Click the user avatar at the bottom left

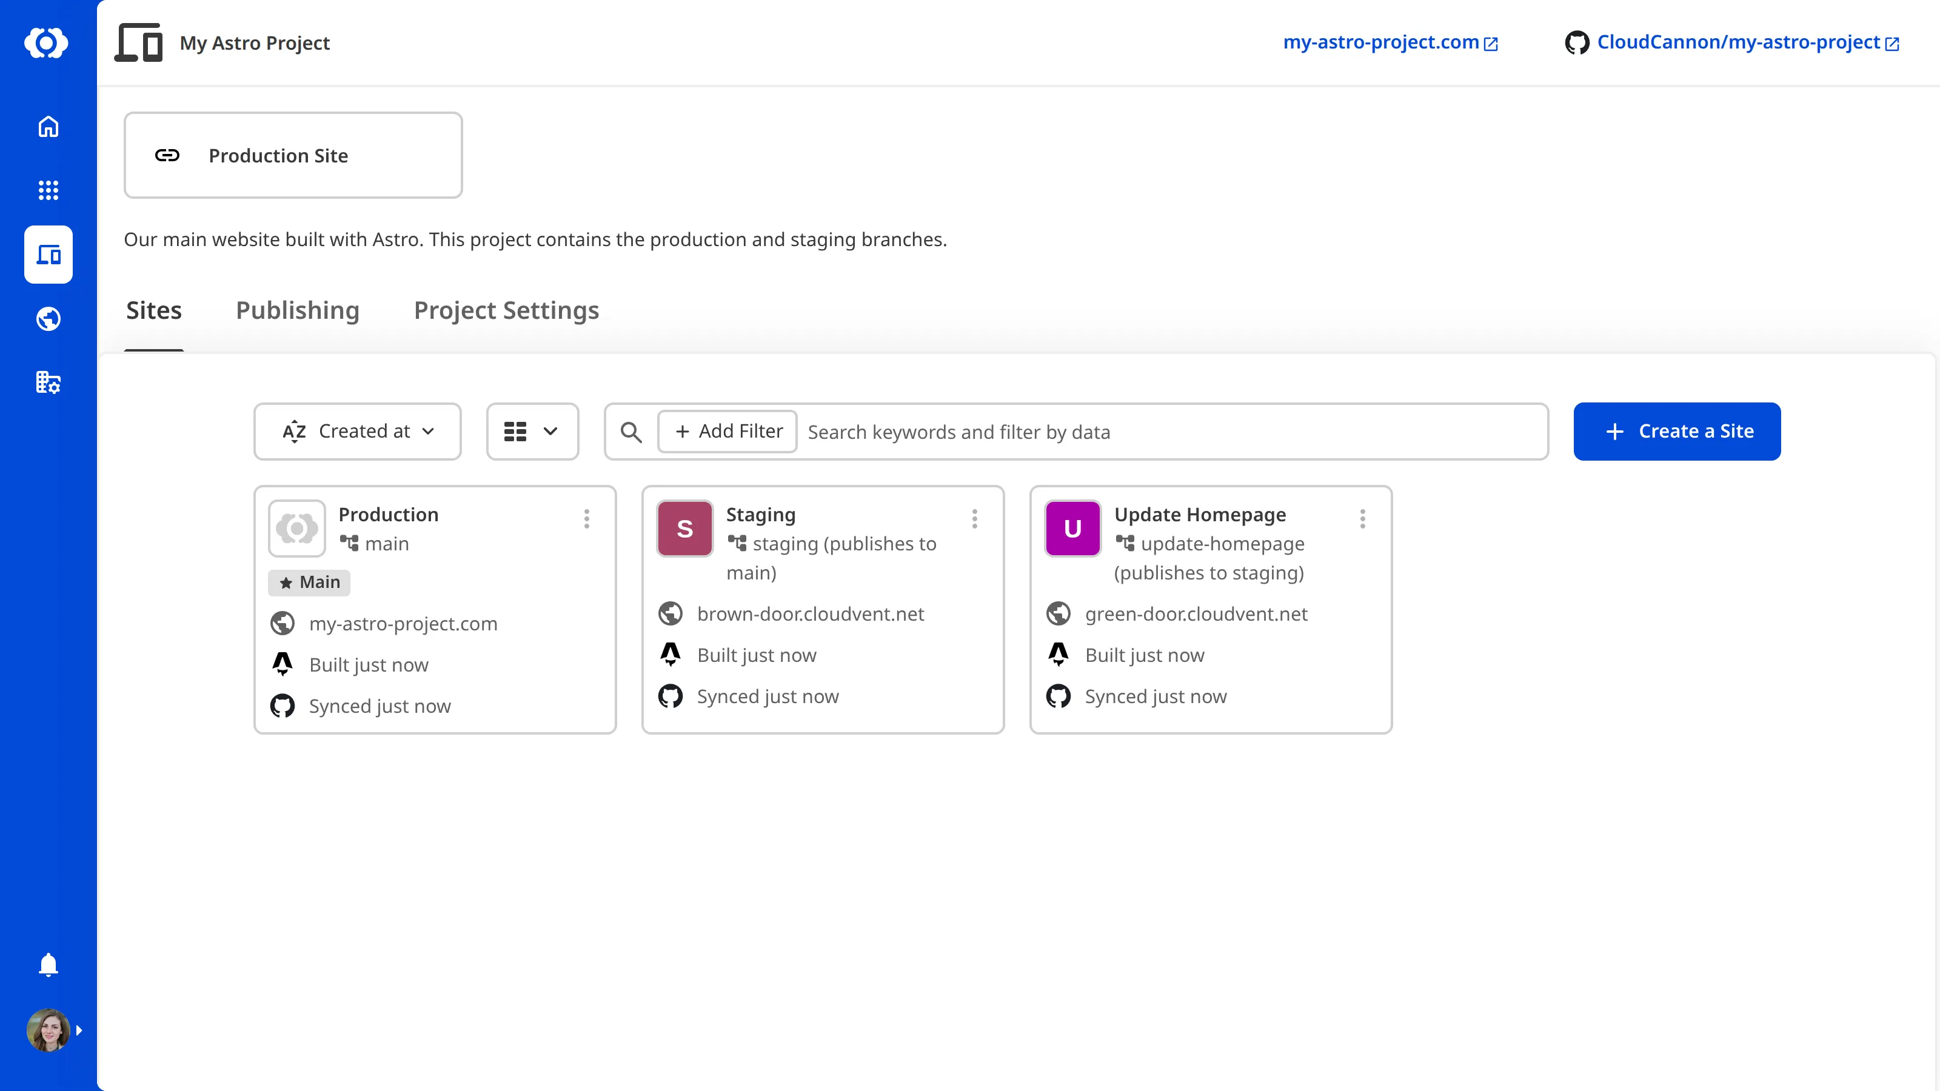47,1030
